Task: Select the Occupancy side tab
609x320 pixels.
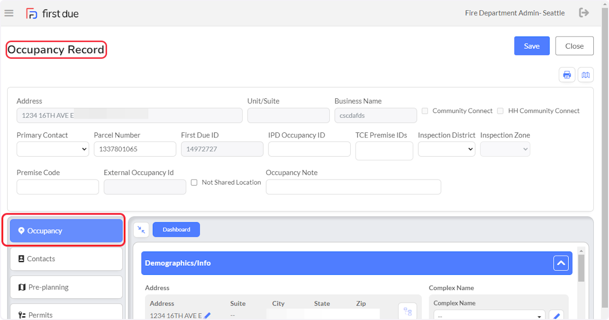Action: click(66, 231)
